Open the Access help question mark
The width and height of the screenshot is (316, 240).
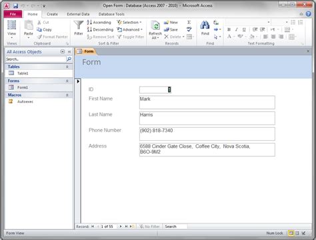click(309, 14)
